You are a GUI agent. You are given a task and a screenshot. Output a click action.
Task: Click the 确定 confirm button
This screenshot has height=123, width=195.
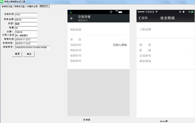point(29,54)
